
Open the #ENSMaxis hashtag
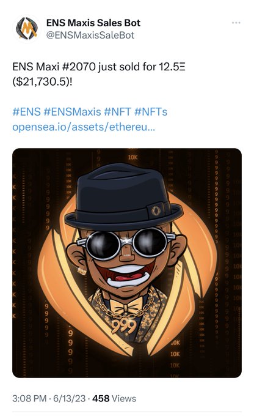click(72, 112)
